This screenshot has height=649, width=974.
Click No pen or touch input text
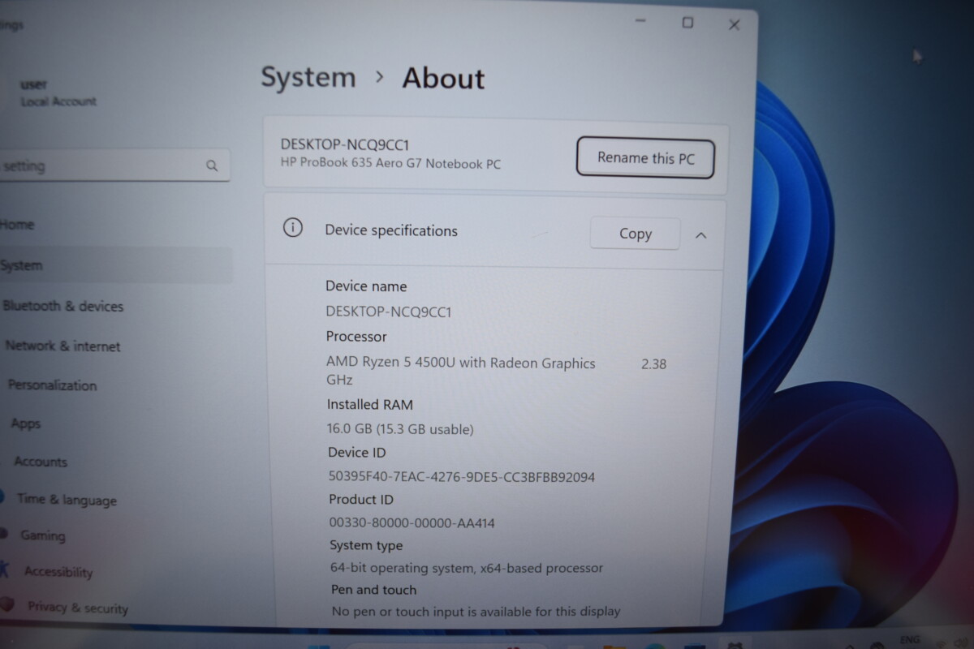click(x=476, y=611)
